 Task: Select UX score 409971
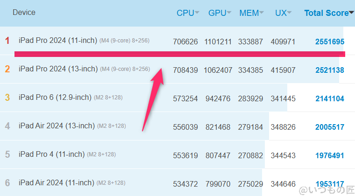(283, 42)
